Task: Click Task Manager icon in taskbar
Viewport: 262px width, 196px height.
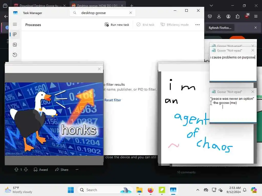Action: pos(173,190)
